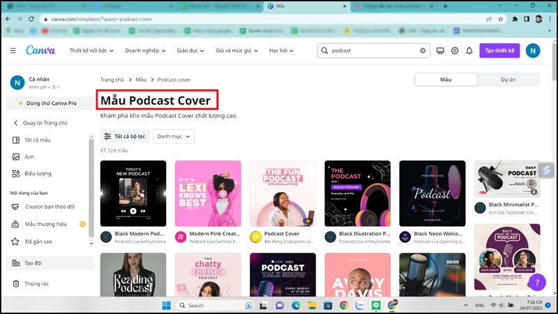558x314 pixels.
Task: Switch to the Mẫu tab
Action: 446,80
